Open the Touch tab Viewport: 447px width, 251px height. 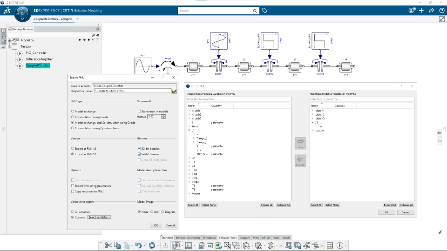coord(286,238)
